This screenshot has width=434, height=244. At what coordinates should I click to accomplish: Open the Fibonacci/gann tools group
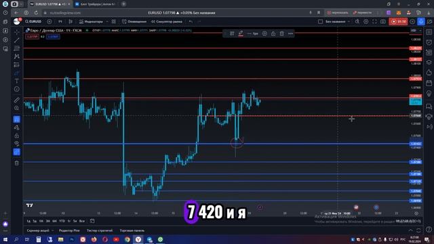click(x=16, y=48)
